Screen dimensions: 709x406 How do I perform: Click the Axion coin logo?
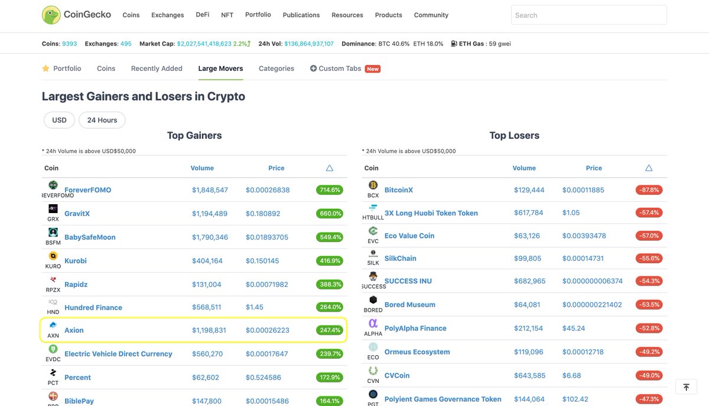(x=53, y=326)
